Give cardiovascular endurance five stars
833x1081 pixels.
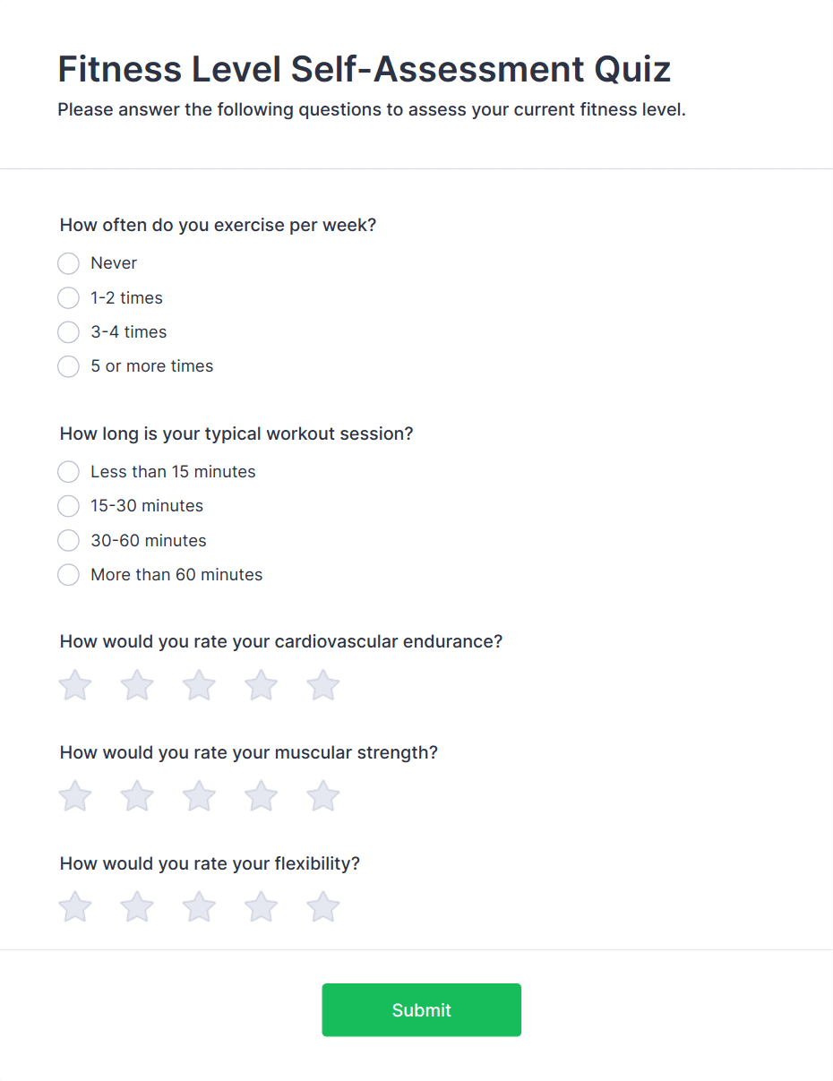(322, 686)
